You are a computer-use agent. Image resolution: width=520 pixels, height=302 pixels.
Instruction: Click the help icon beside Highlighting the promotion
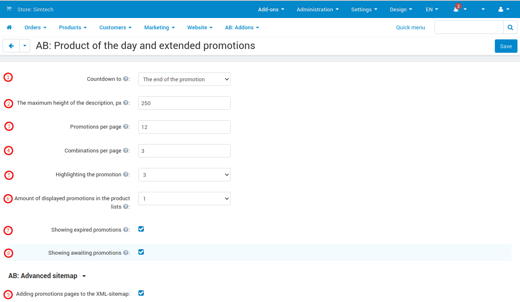point(126,174)
